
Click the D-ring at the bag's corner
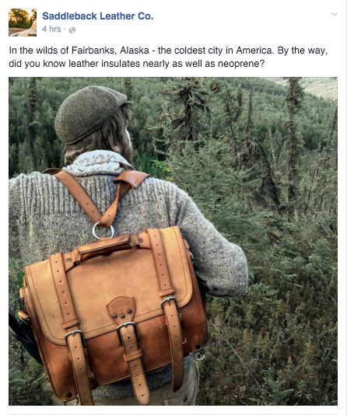pos(199,354)
